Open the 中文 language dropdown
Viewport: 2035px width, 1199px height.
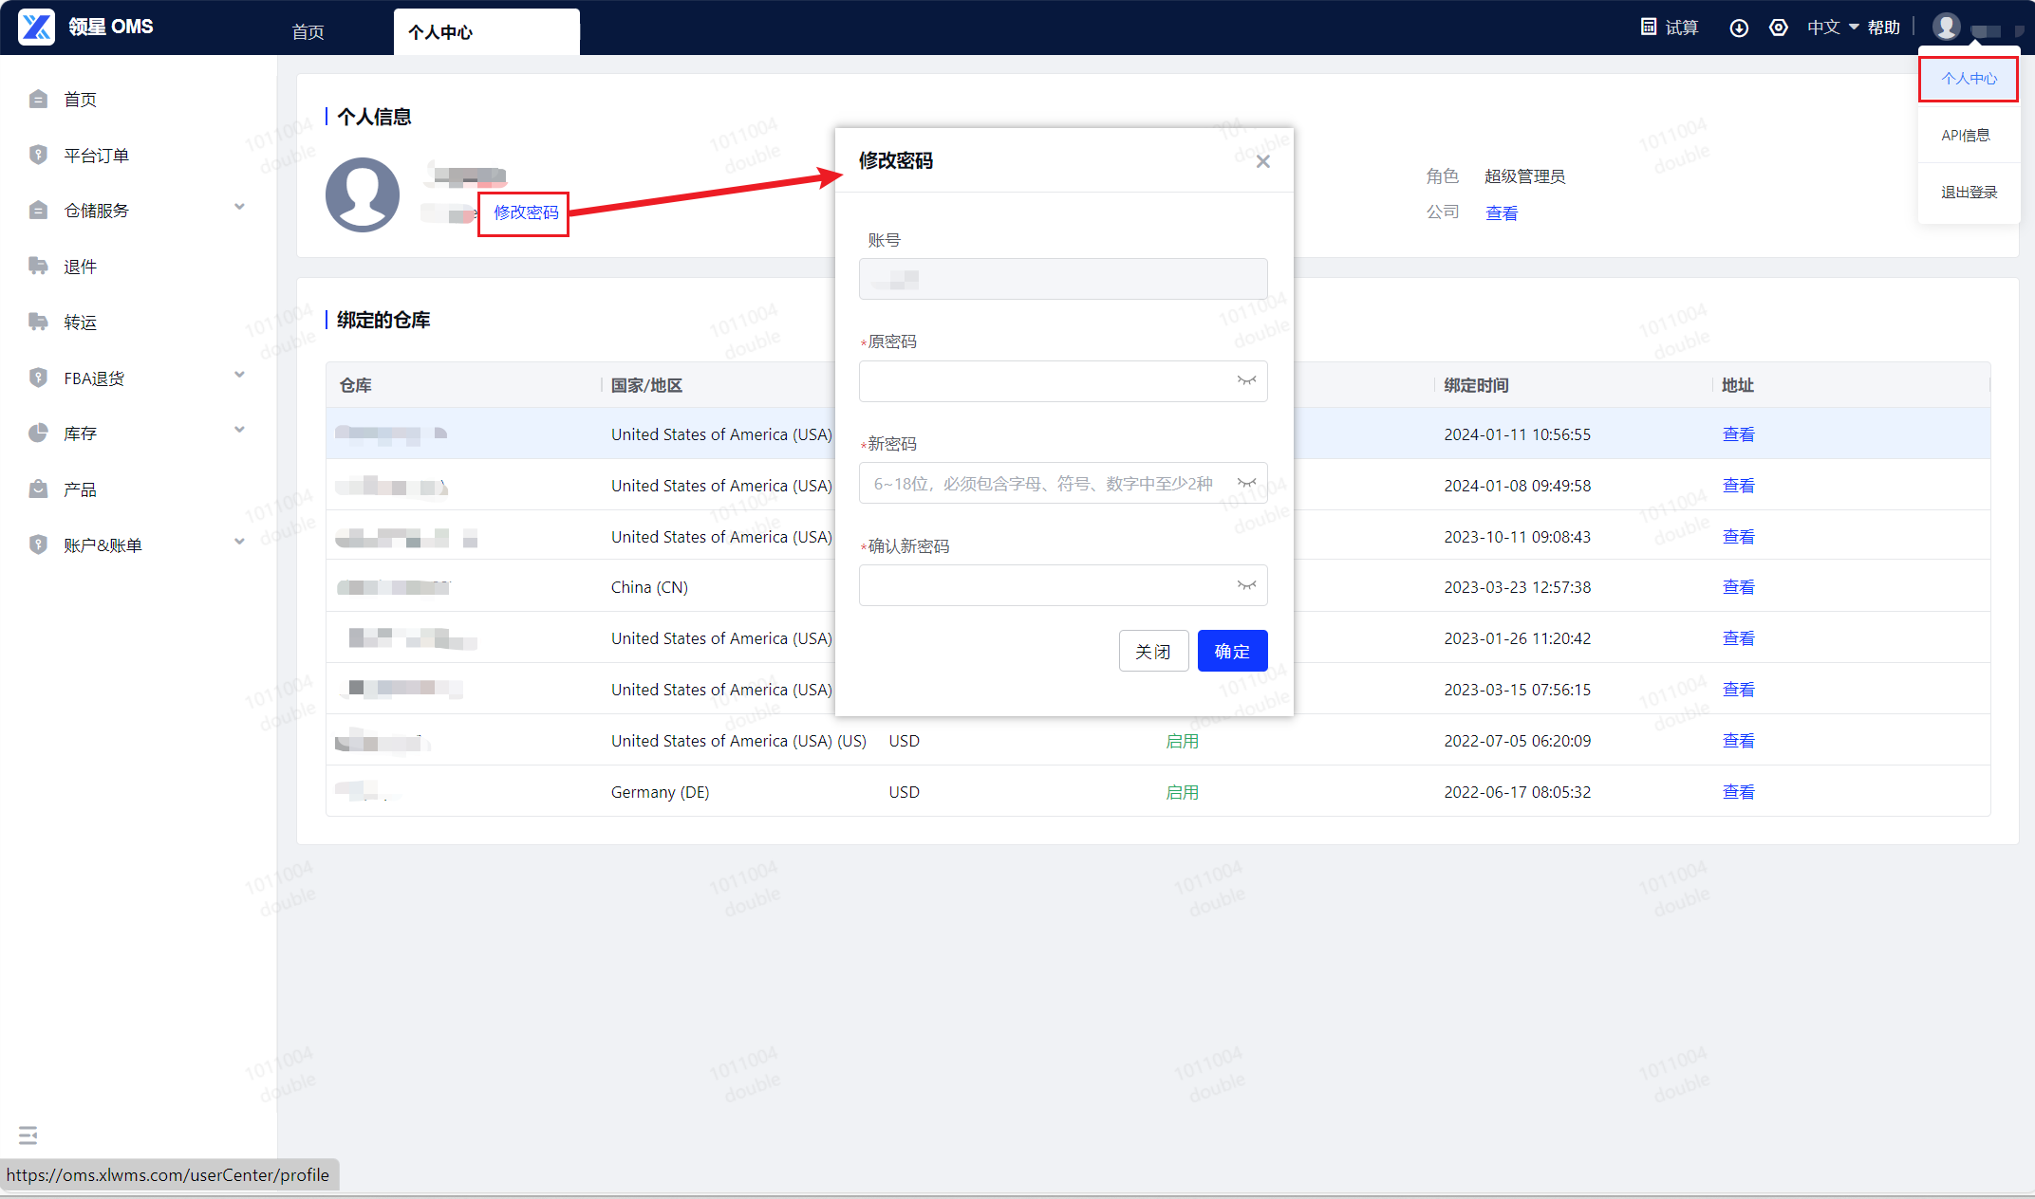tap(1833, 28)
